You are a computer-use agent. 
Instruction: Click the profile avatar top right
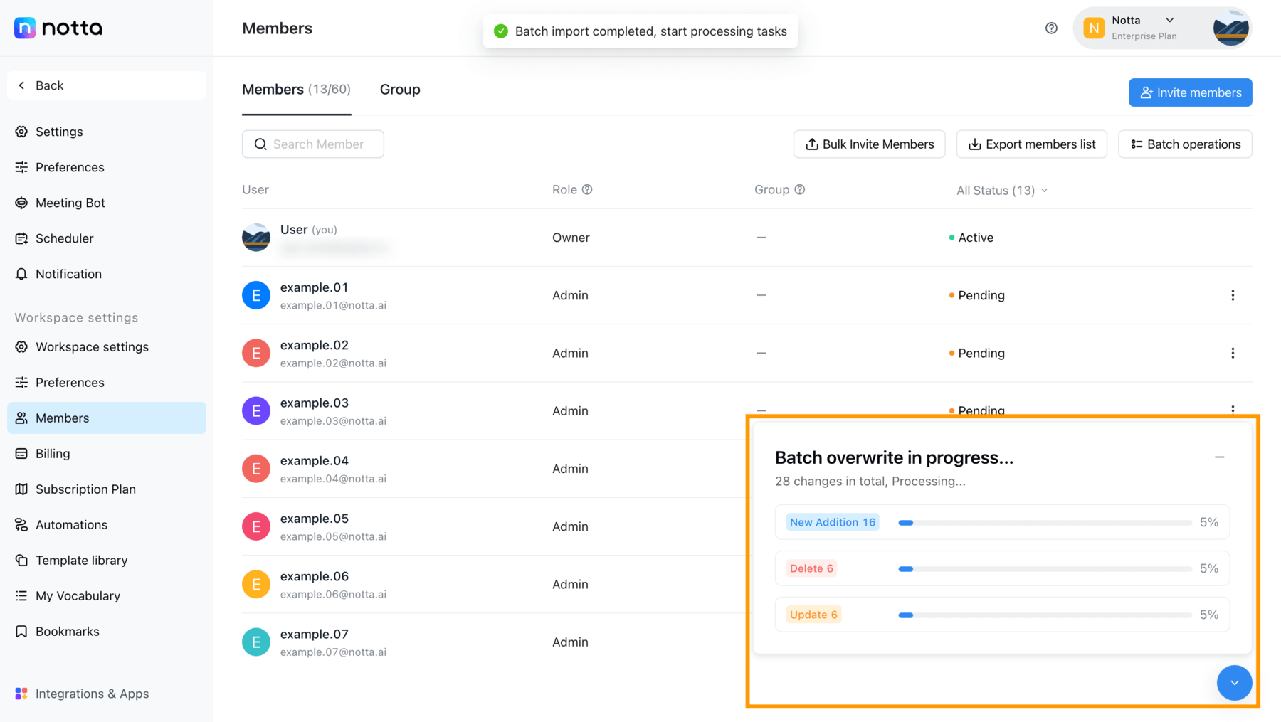[x=1230, y=28]
